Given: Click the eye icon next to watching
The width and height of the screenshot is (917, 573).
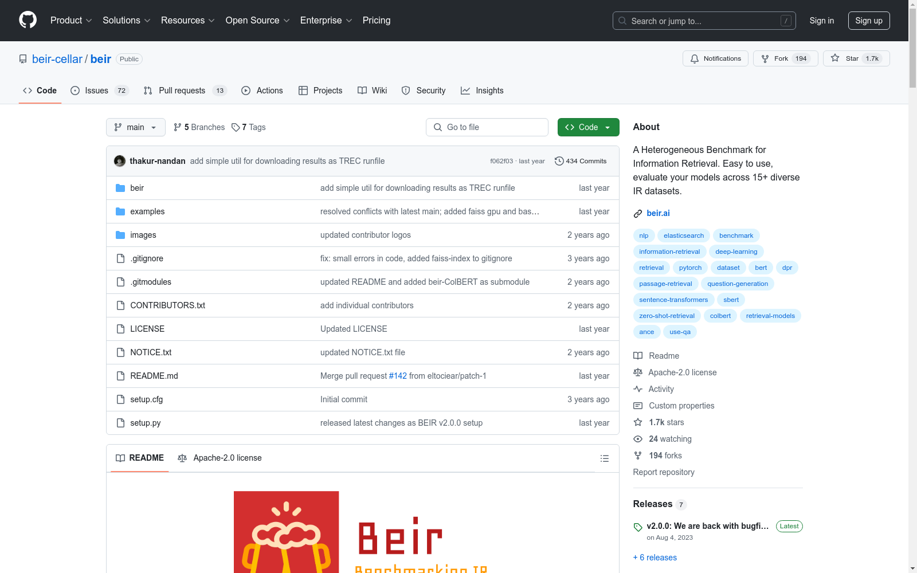Looking at the screenshot, I should 638,439.
